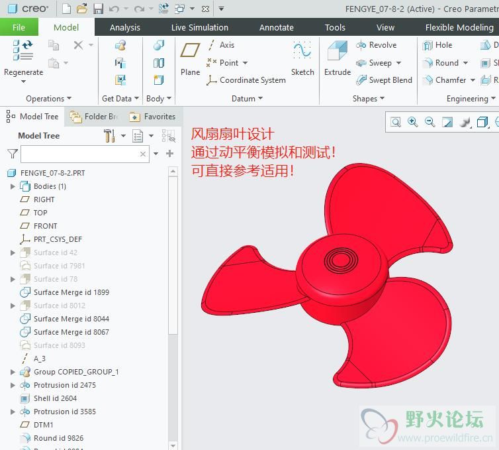Select the DTM1 datum plane in tree
This screenshot has width=499, height=450.
(x=36, y=425)
